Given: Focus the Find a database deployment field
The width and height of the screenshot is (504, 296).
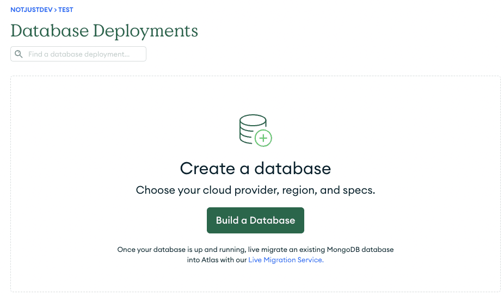Looking at the screenshot, I should [84, 54].
